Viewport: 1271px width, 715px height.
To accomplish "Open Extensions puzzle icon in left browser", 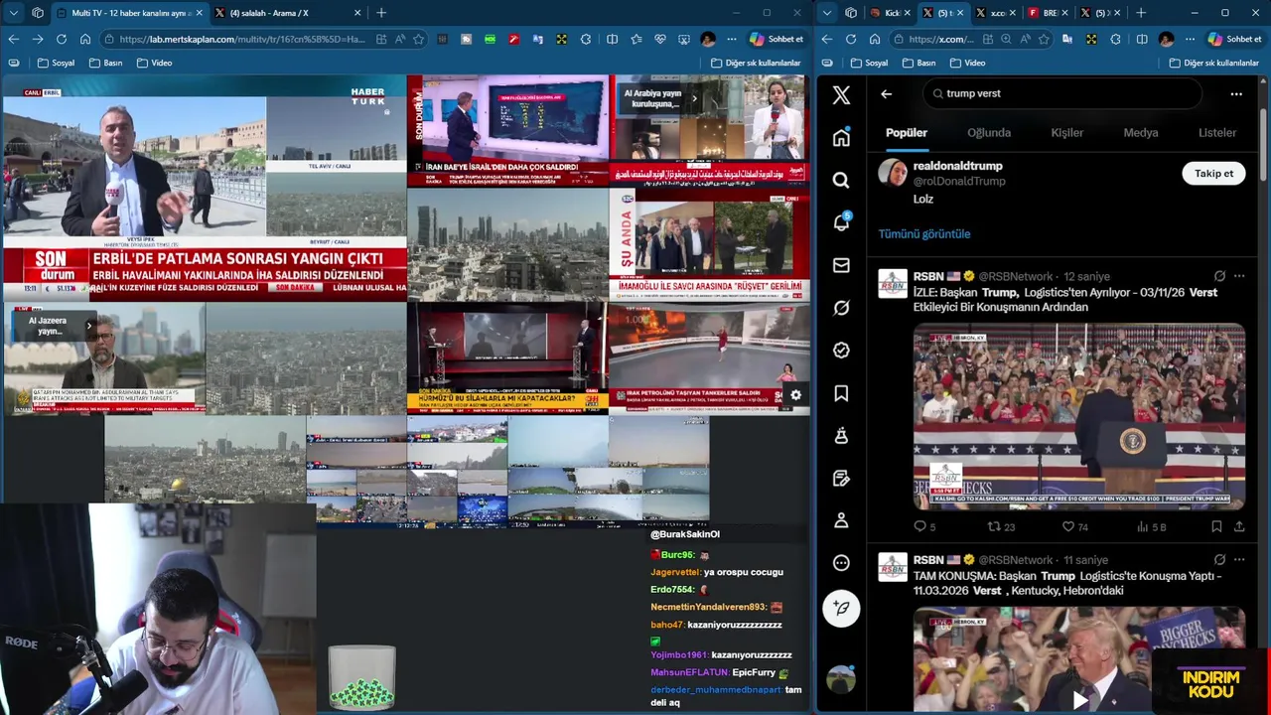I will tap(586, 39).
